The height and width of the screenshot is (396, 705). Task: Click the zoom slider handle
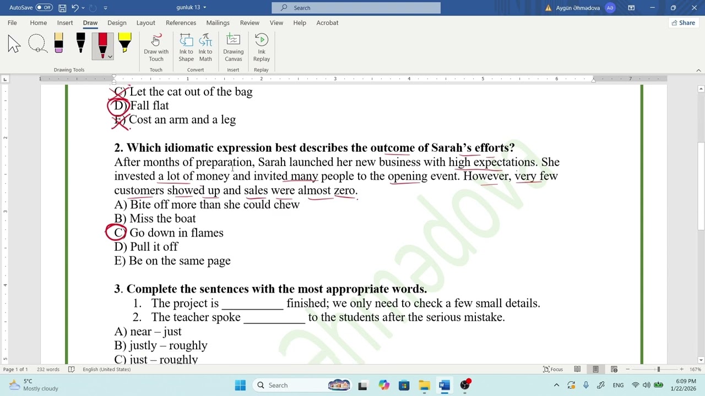pos(658,369)
